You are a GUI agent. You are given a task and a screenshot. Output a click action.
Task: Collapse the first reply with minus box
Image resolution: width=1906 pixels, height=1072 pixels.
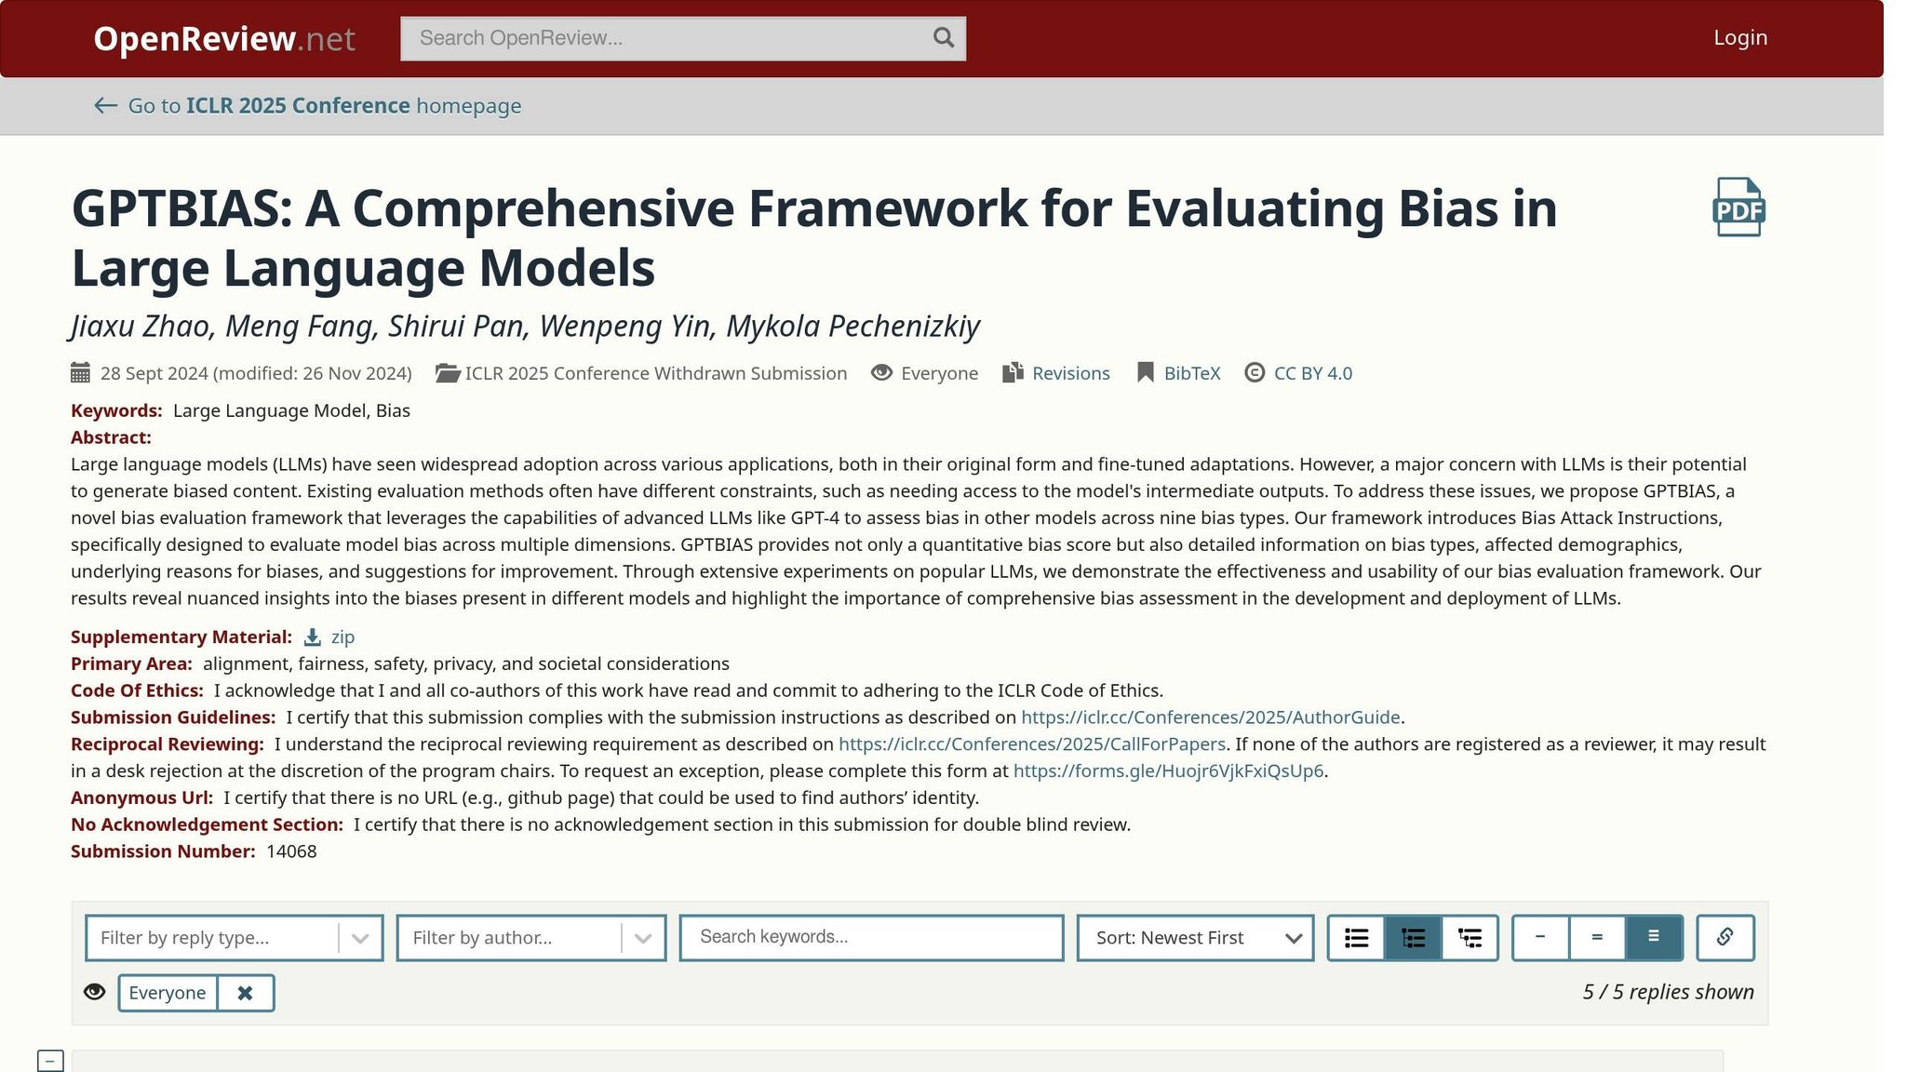coord(50,1060)
